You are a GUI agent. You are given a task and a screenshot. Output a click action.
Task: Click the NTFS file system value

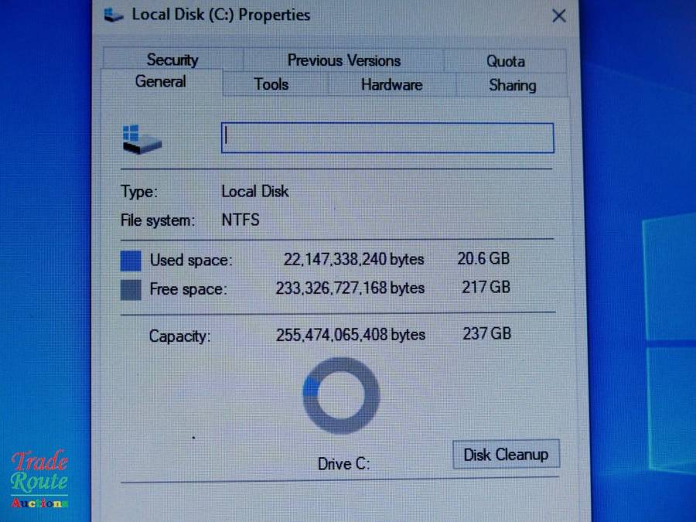point(241,220)
